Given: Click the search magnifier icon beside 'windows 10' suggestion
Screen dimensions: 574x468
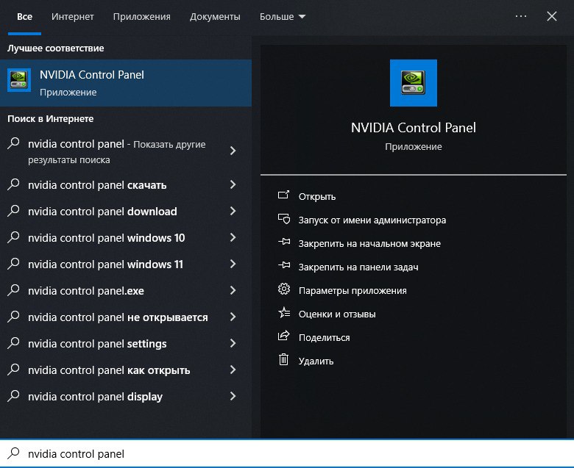Looking at the screenshot, I should tap(13, 237).
